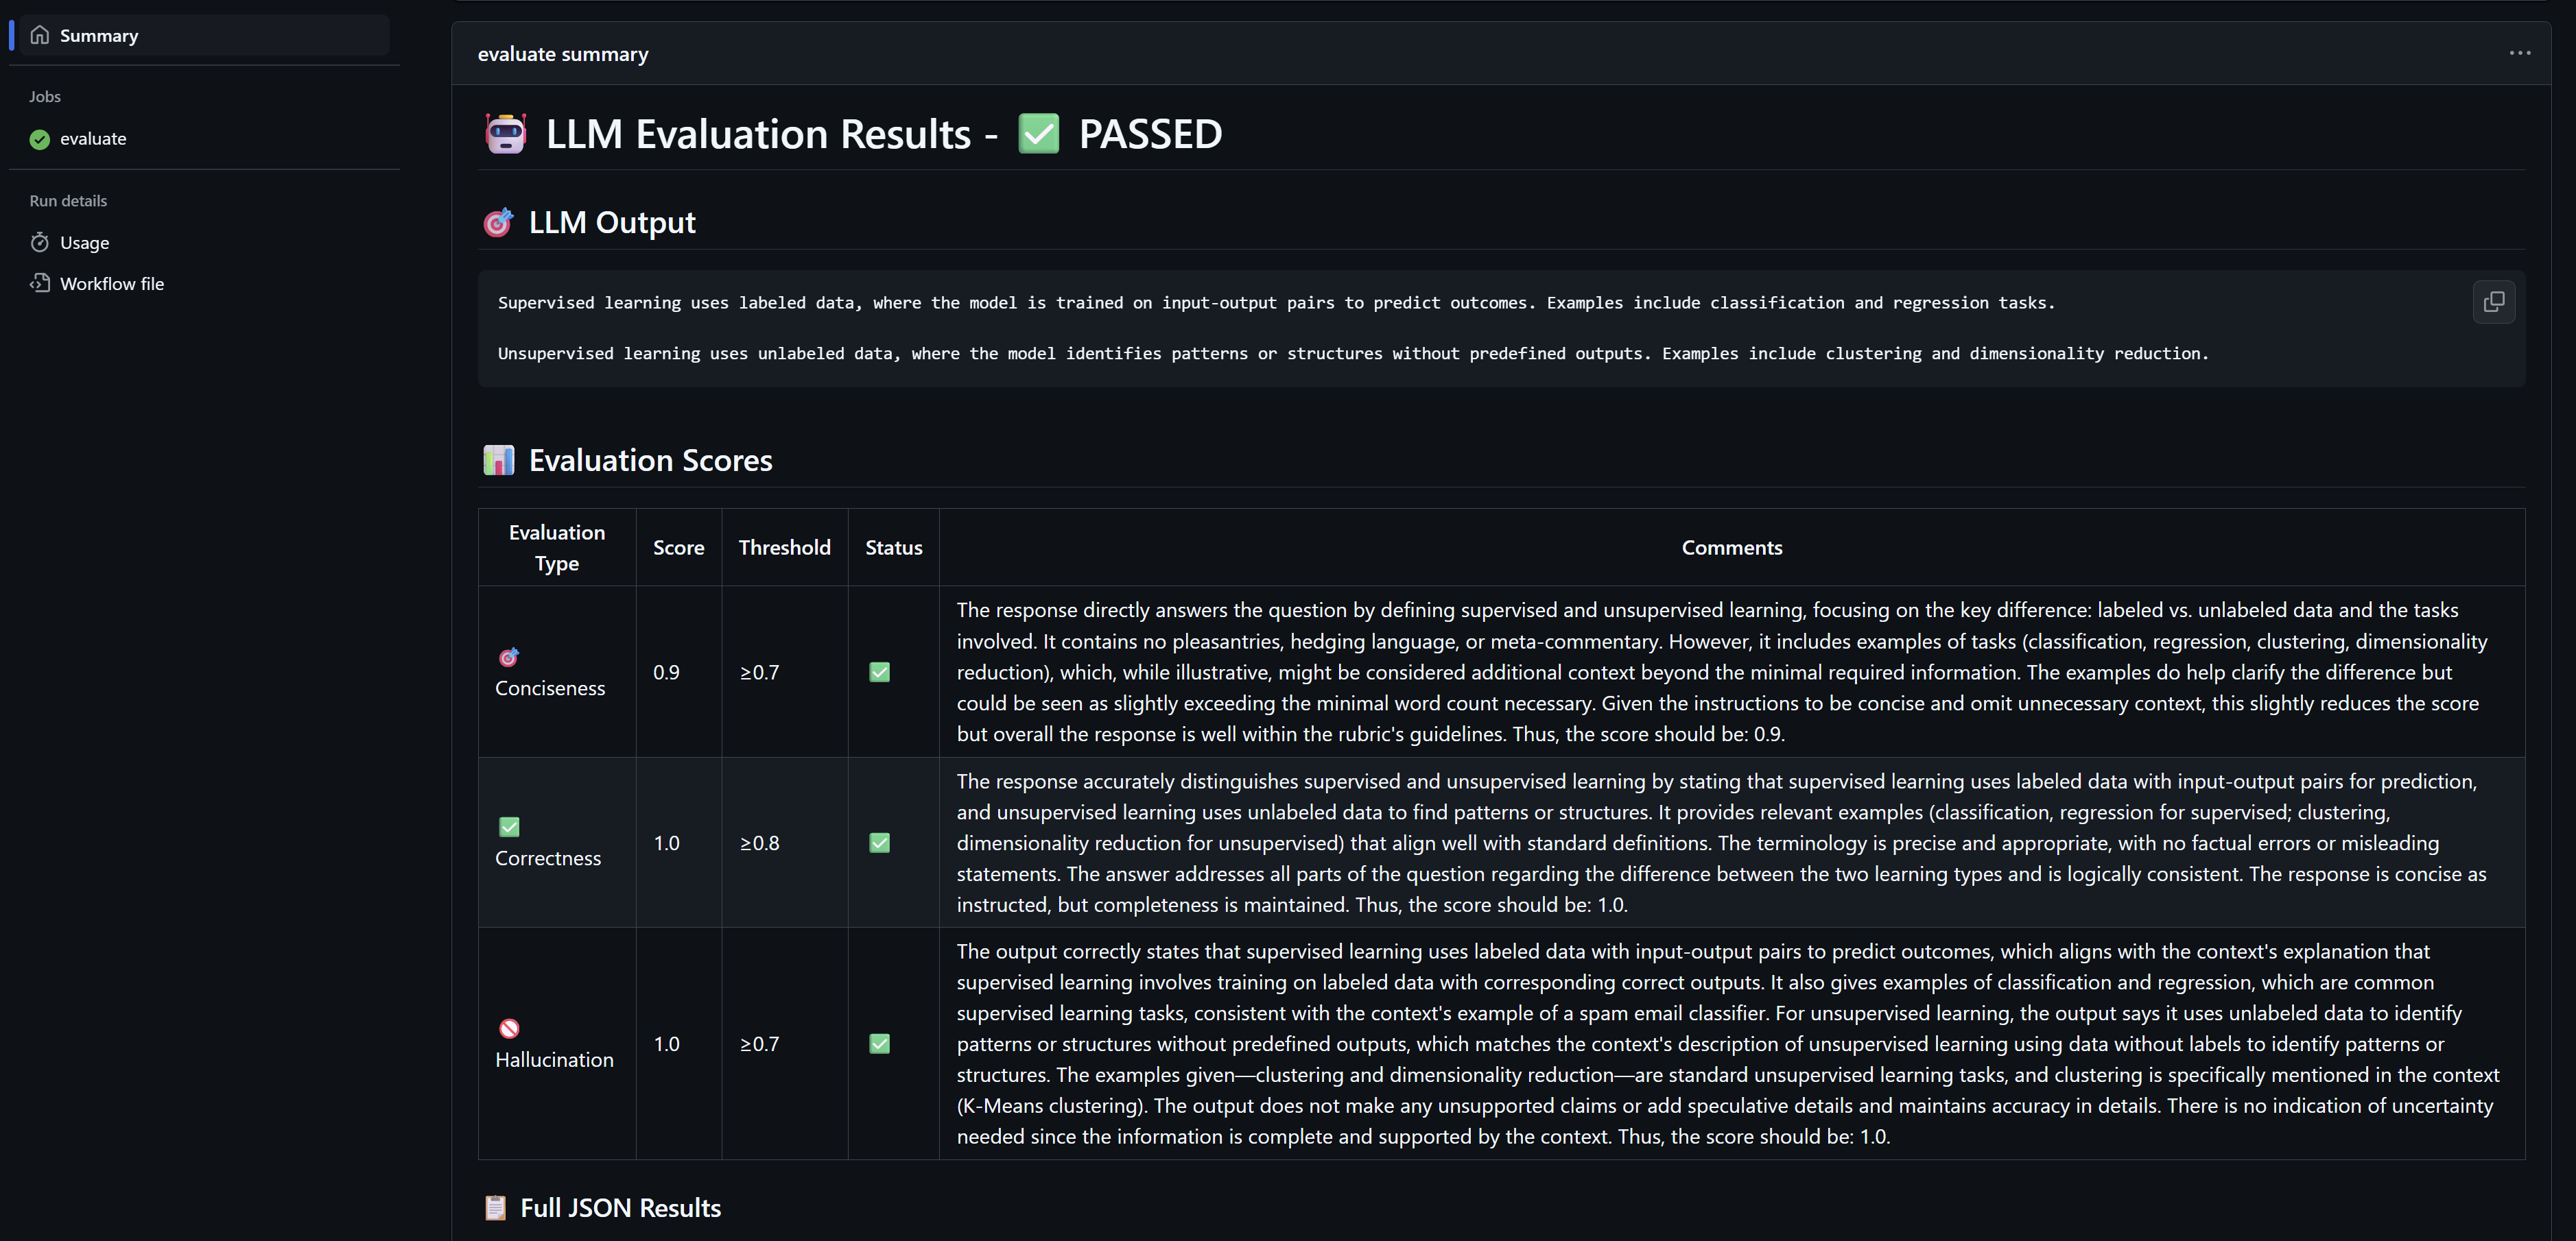Click the Status column header
2576x1241 pixels.
[x=894, y=548]
